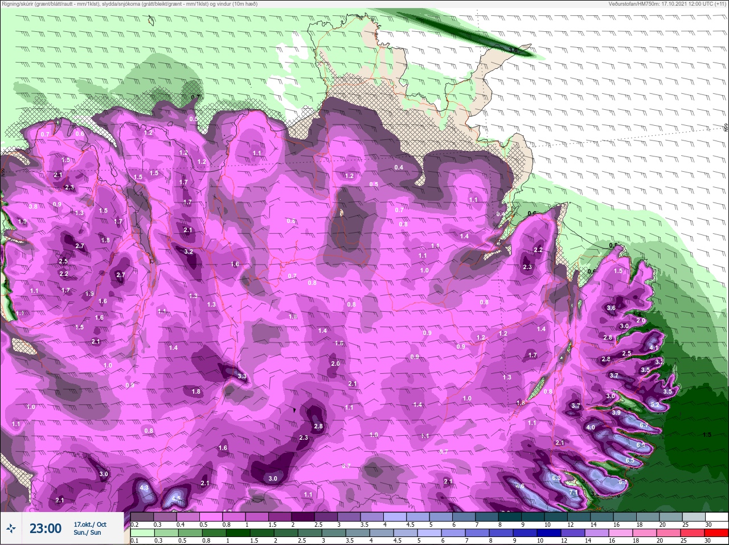
Task: Click the 4.1 precipitation value on the map
Action: coord(654,348)
